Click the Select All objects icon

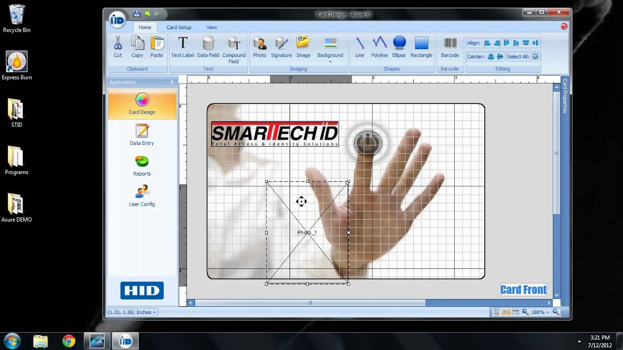535,56
